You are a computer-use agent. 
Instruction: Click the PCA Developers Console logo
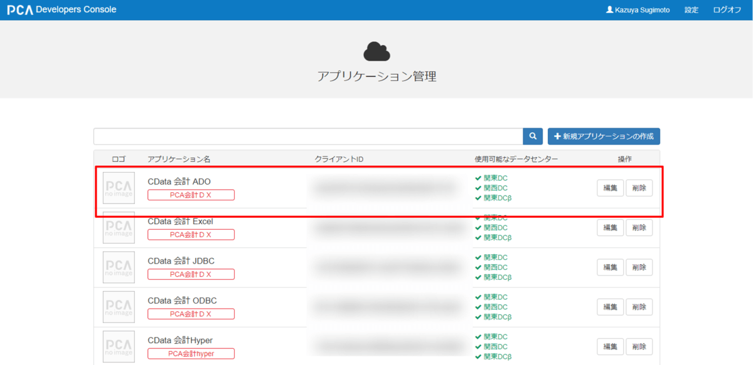click(x=61, y=10)
